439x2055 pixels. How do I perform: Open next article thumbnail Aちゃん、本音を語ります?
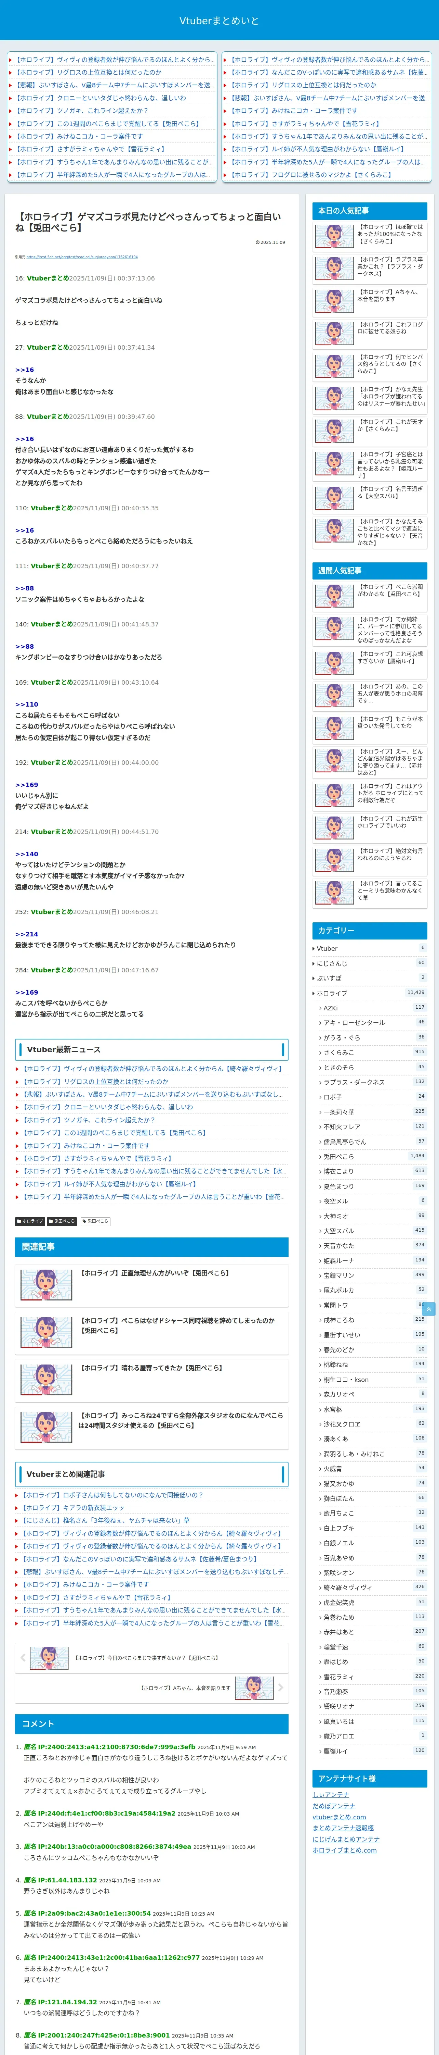(x=254, y=1688)
